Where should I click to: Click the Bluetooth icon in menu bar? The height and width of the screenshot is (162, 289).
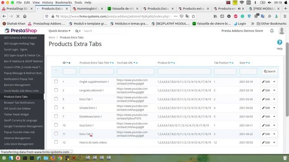[255, 3]
